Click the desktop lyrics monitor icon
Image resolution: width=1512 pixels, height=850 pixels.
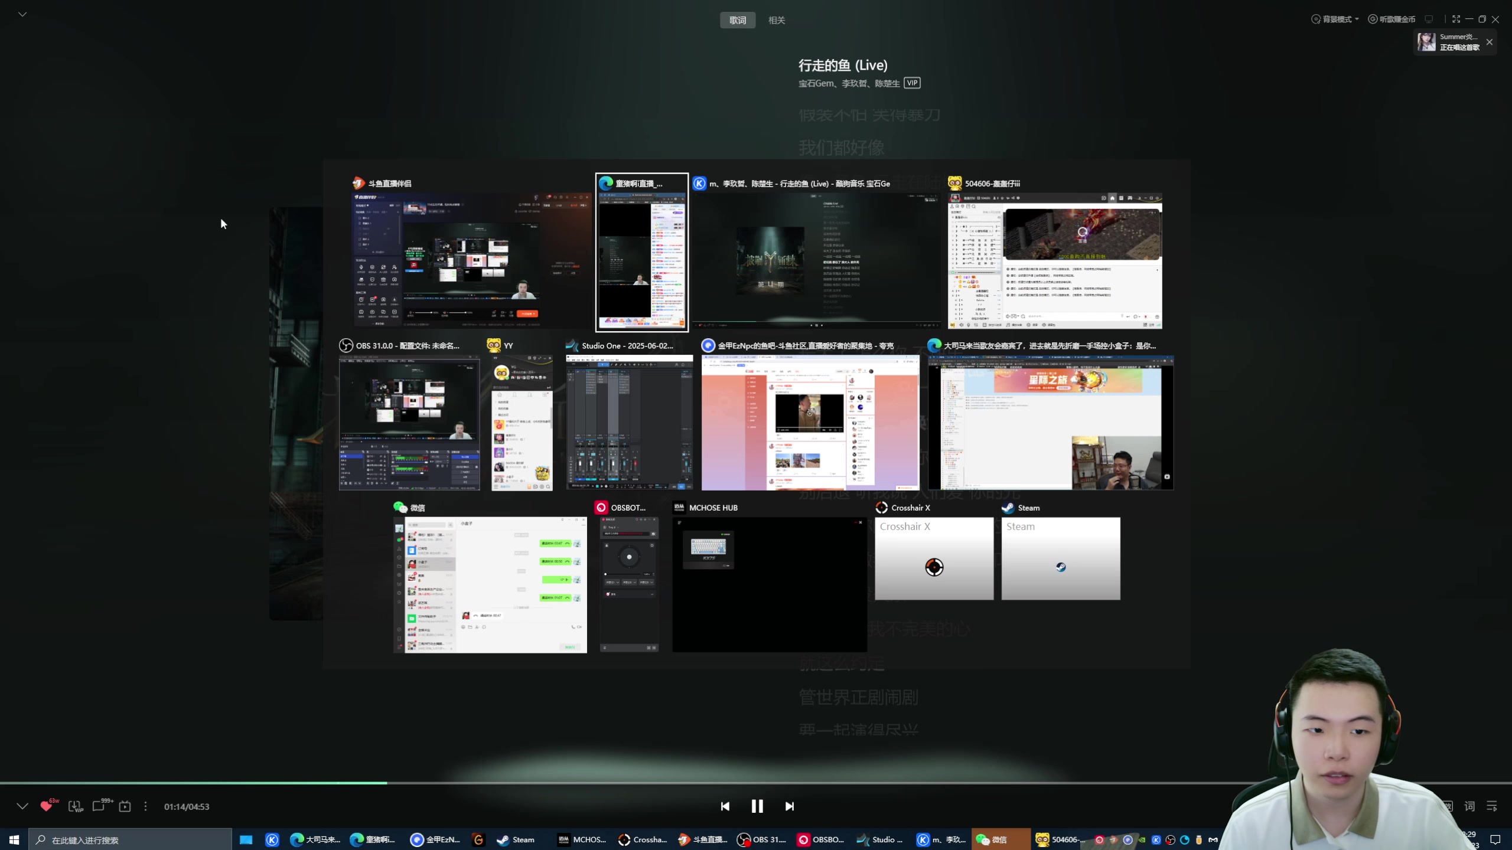(1429, 19)
